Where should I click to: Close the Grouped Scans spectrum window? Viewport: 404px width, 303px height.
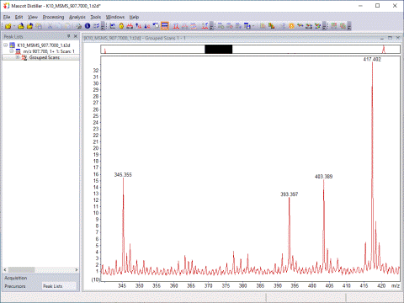click(x=397, y=38)
